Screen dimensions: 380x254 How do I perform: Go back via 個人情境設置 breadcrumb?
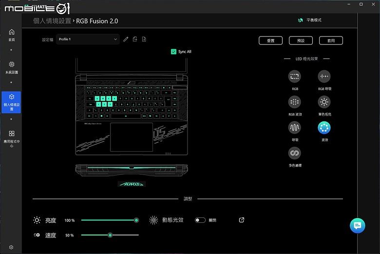(52, 21)
